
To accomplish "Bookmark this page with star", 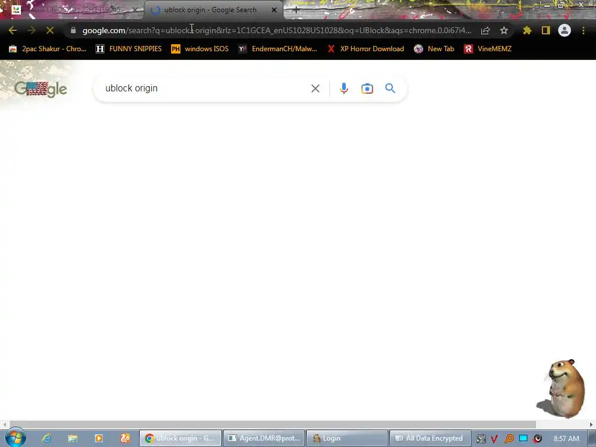I will point(504,30).
